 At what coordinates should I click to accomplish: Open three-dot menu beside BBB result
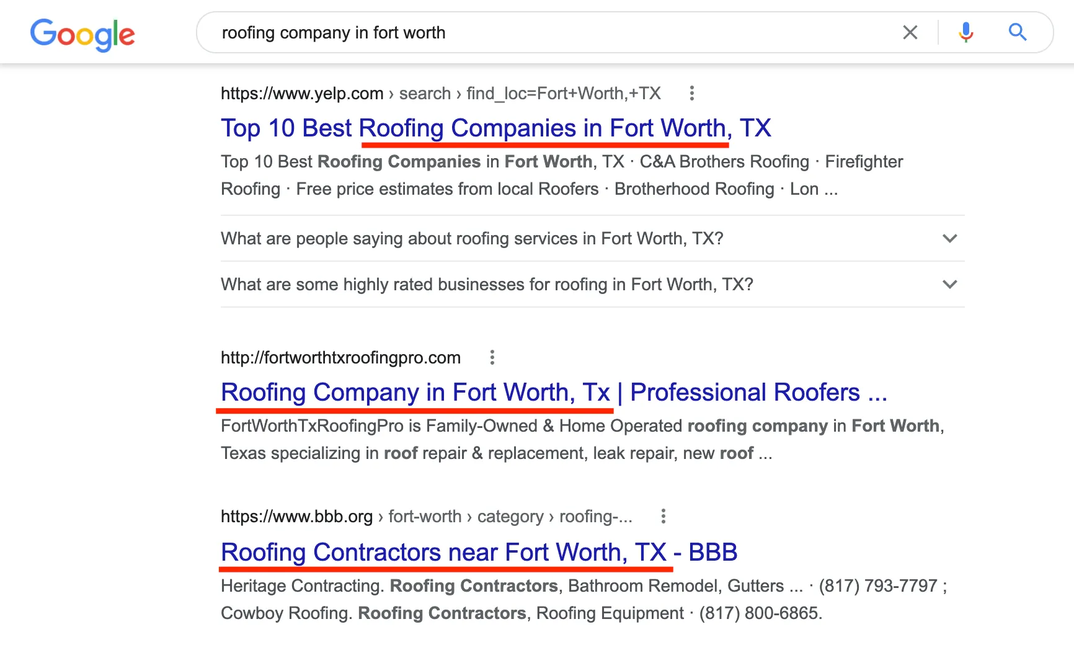(x=663, y=517)
